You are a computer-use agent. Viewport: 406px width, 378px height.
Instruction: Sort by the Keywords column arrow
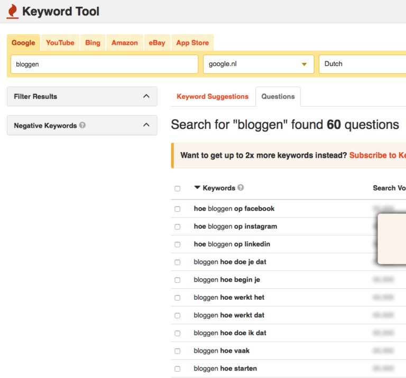click(x=197, y=187)
